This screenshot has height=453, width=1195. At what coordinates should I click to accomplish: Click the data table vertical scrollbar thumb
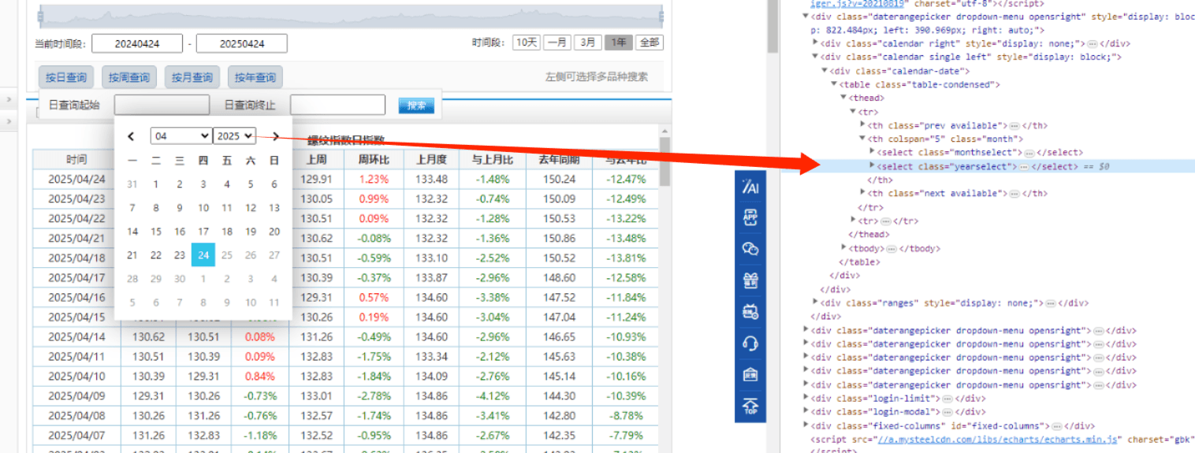(665, 162)
